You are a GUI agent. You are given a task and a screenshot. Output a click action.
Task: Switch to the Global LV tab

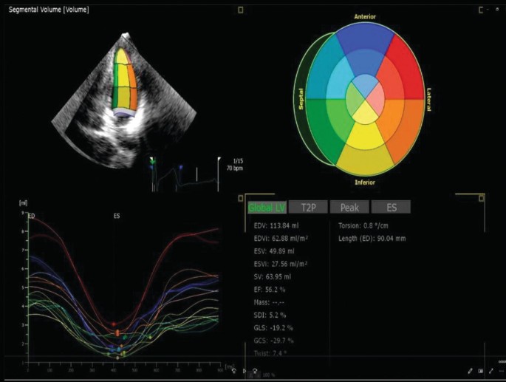[x=267, y=208]
